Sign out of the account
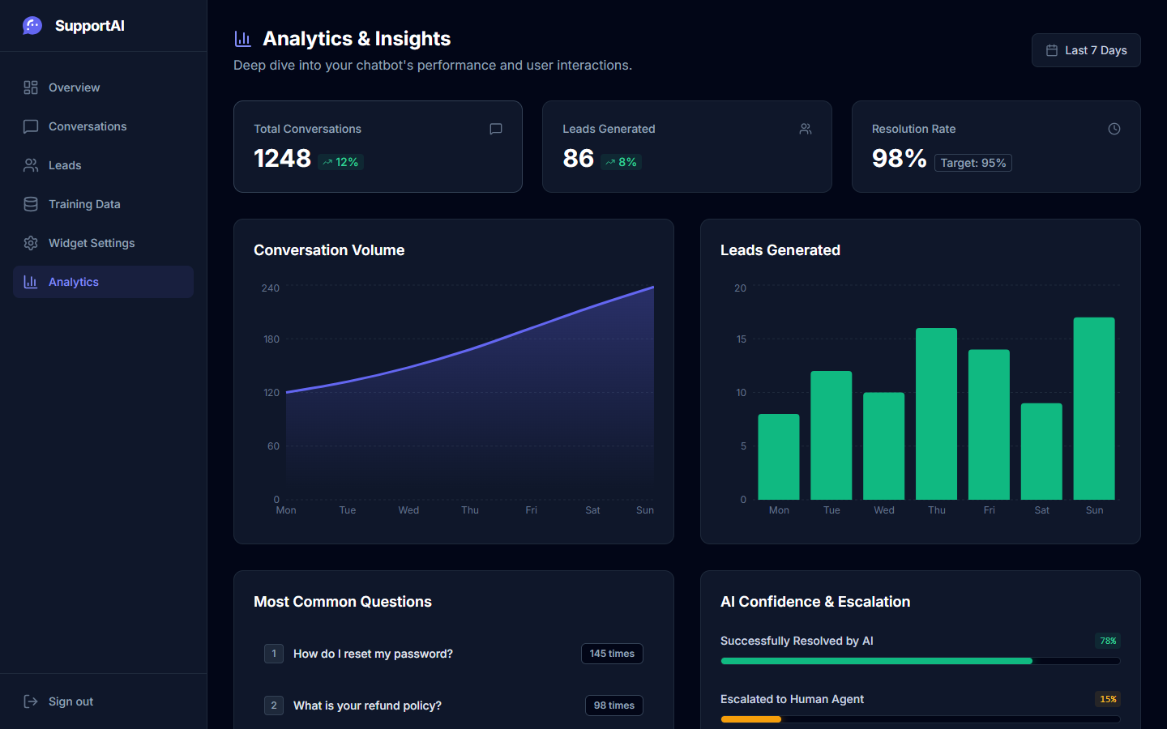Image resolution: width=1167 pixels, height=729 pixels. (104, 701)
